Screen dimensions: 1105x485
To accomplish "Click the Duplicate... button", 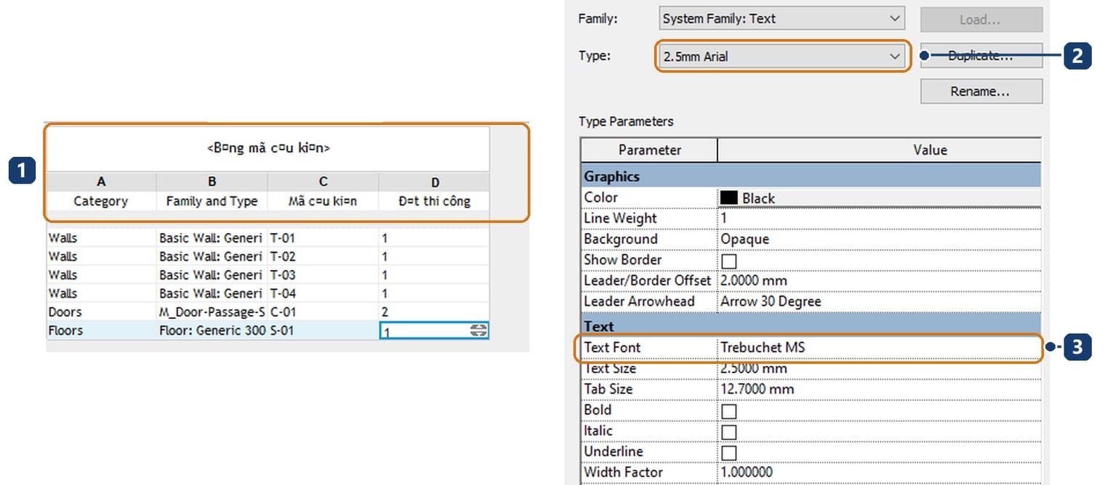I will click(981, 56).
